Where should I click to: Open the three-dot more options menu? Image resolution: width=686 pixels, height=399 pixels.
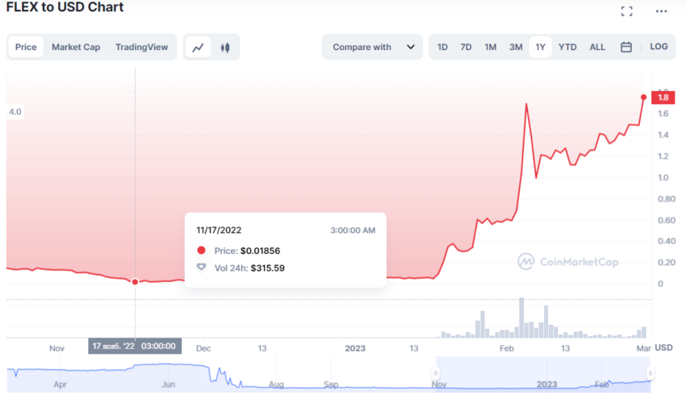pos(661,11)
